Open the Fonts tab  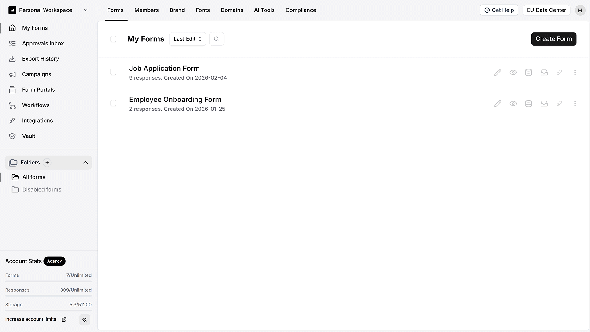pos(203,10)
